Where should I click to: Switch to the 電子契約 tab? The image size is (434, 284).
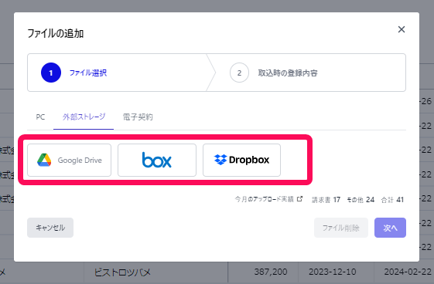[138, 117]
